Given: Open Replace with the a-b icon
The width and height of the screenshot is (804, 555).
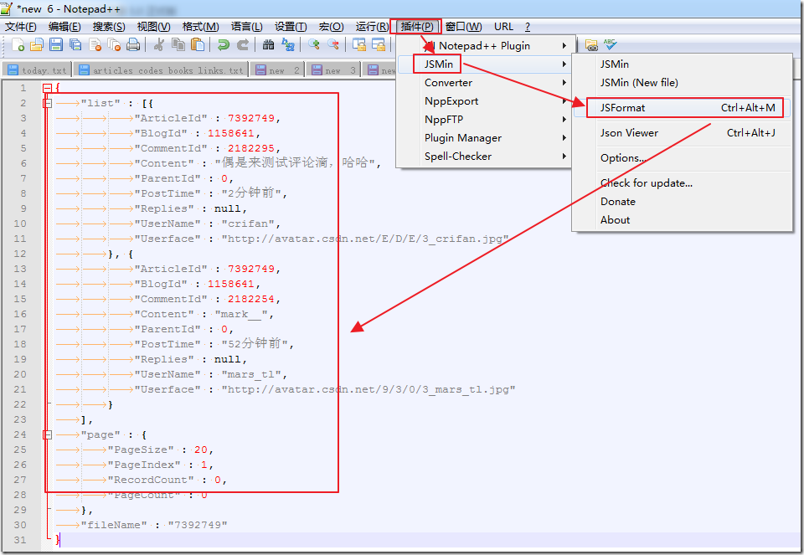Looking at the screenshot, I should click(x=287, y=45).
